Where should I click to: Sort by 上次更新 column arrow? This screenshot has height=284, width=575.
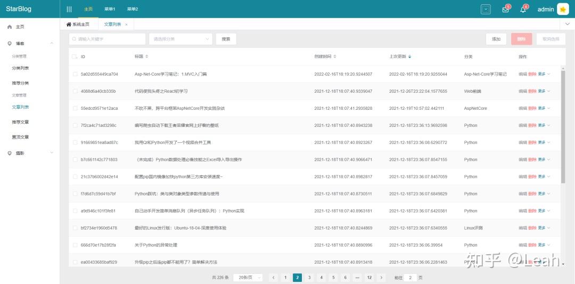click(410, 56)
